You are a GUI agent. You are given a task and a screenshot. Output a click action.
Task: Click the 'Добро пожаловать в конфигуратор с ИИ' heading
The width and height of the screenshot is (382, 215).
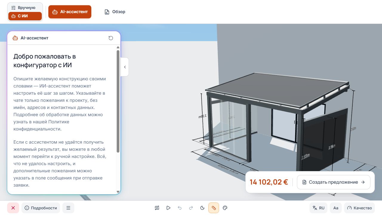pyautogui.click(x=45, y=61)
